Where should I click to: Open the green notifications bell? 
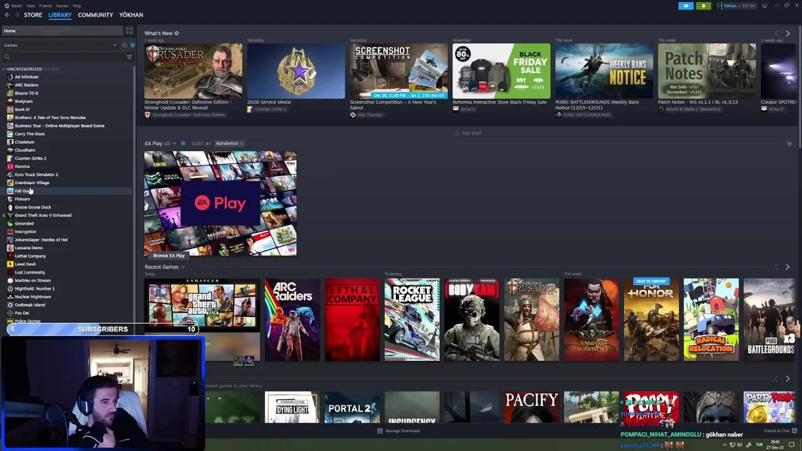click(703, 6)
